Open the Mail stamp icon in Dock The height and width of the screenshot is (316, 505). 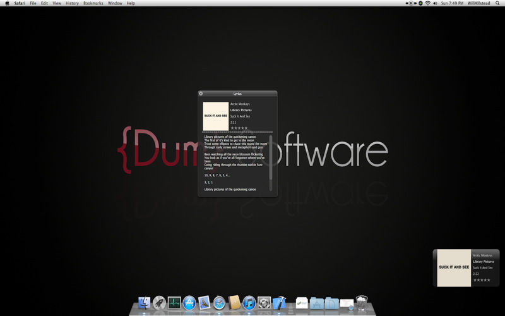[x=204, y=303]
